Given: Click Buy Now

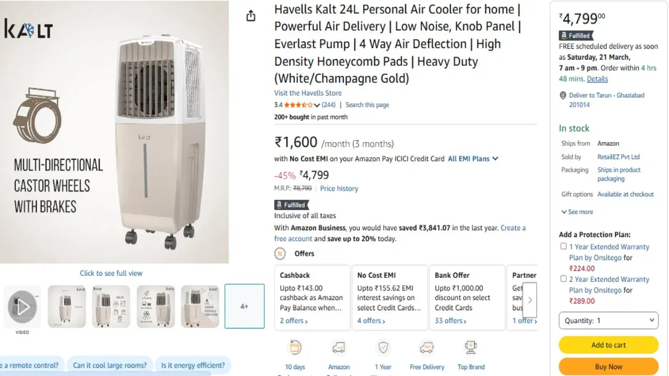Looking at the screenshot, I should [608, 366].
